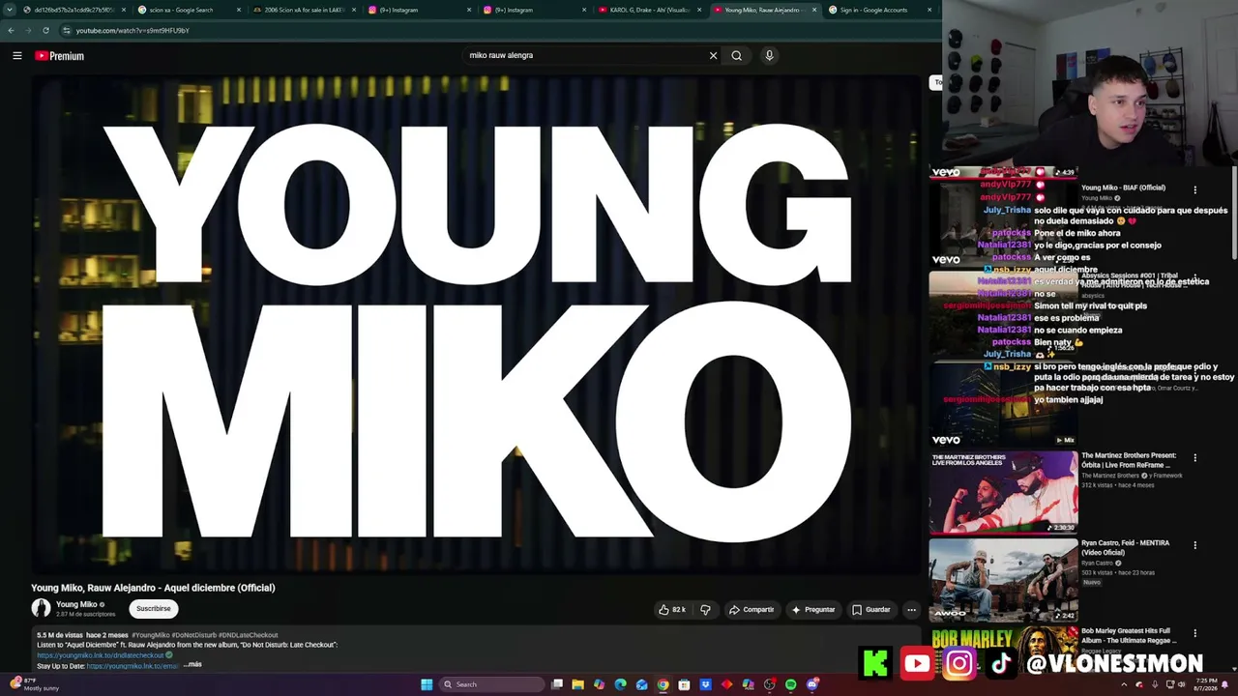Image resolution: width=1238 pixels, height=696 pixels.
Task: Open The Martinez Brothers Present: Órbita title
Action: pos(1129,460)
